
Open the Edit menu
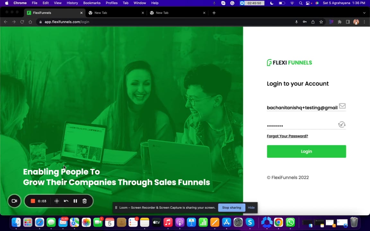[x=46, y=3]
